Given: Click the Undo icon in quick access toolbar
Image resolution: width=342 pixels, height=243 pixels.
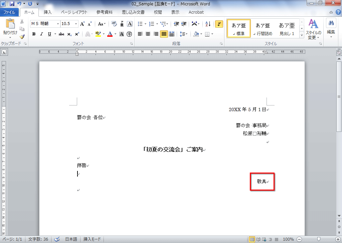Looking at the screenshot, I should [19, 4].
